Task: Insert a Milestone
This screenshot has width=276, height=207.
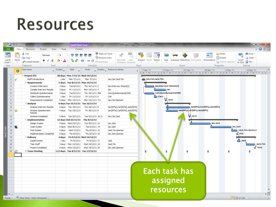Action: [x=185, y=57]
